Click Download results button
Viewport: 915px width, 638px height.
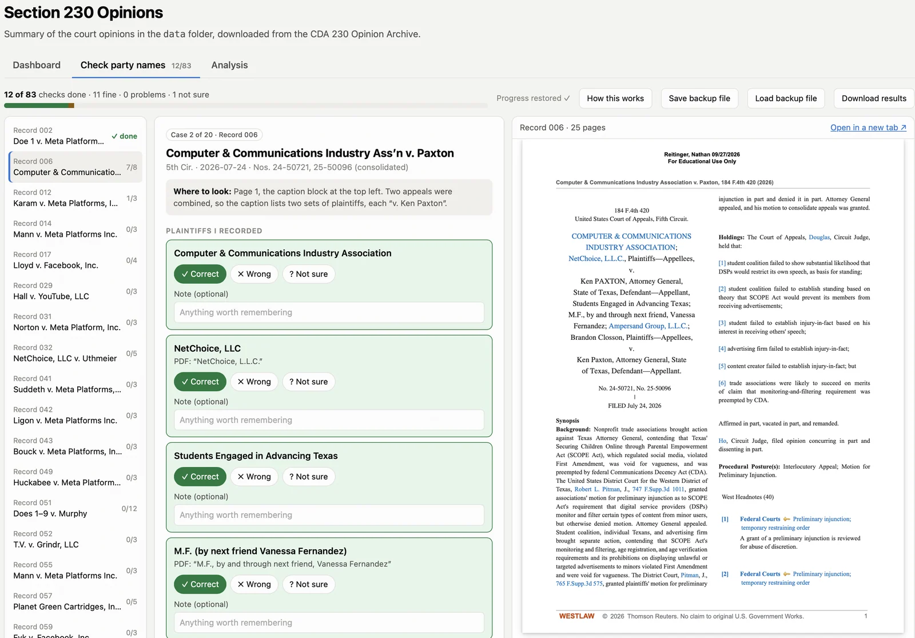click(x=874, y=98)
